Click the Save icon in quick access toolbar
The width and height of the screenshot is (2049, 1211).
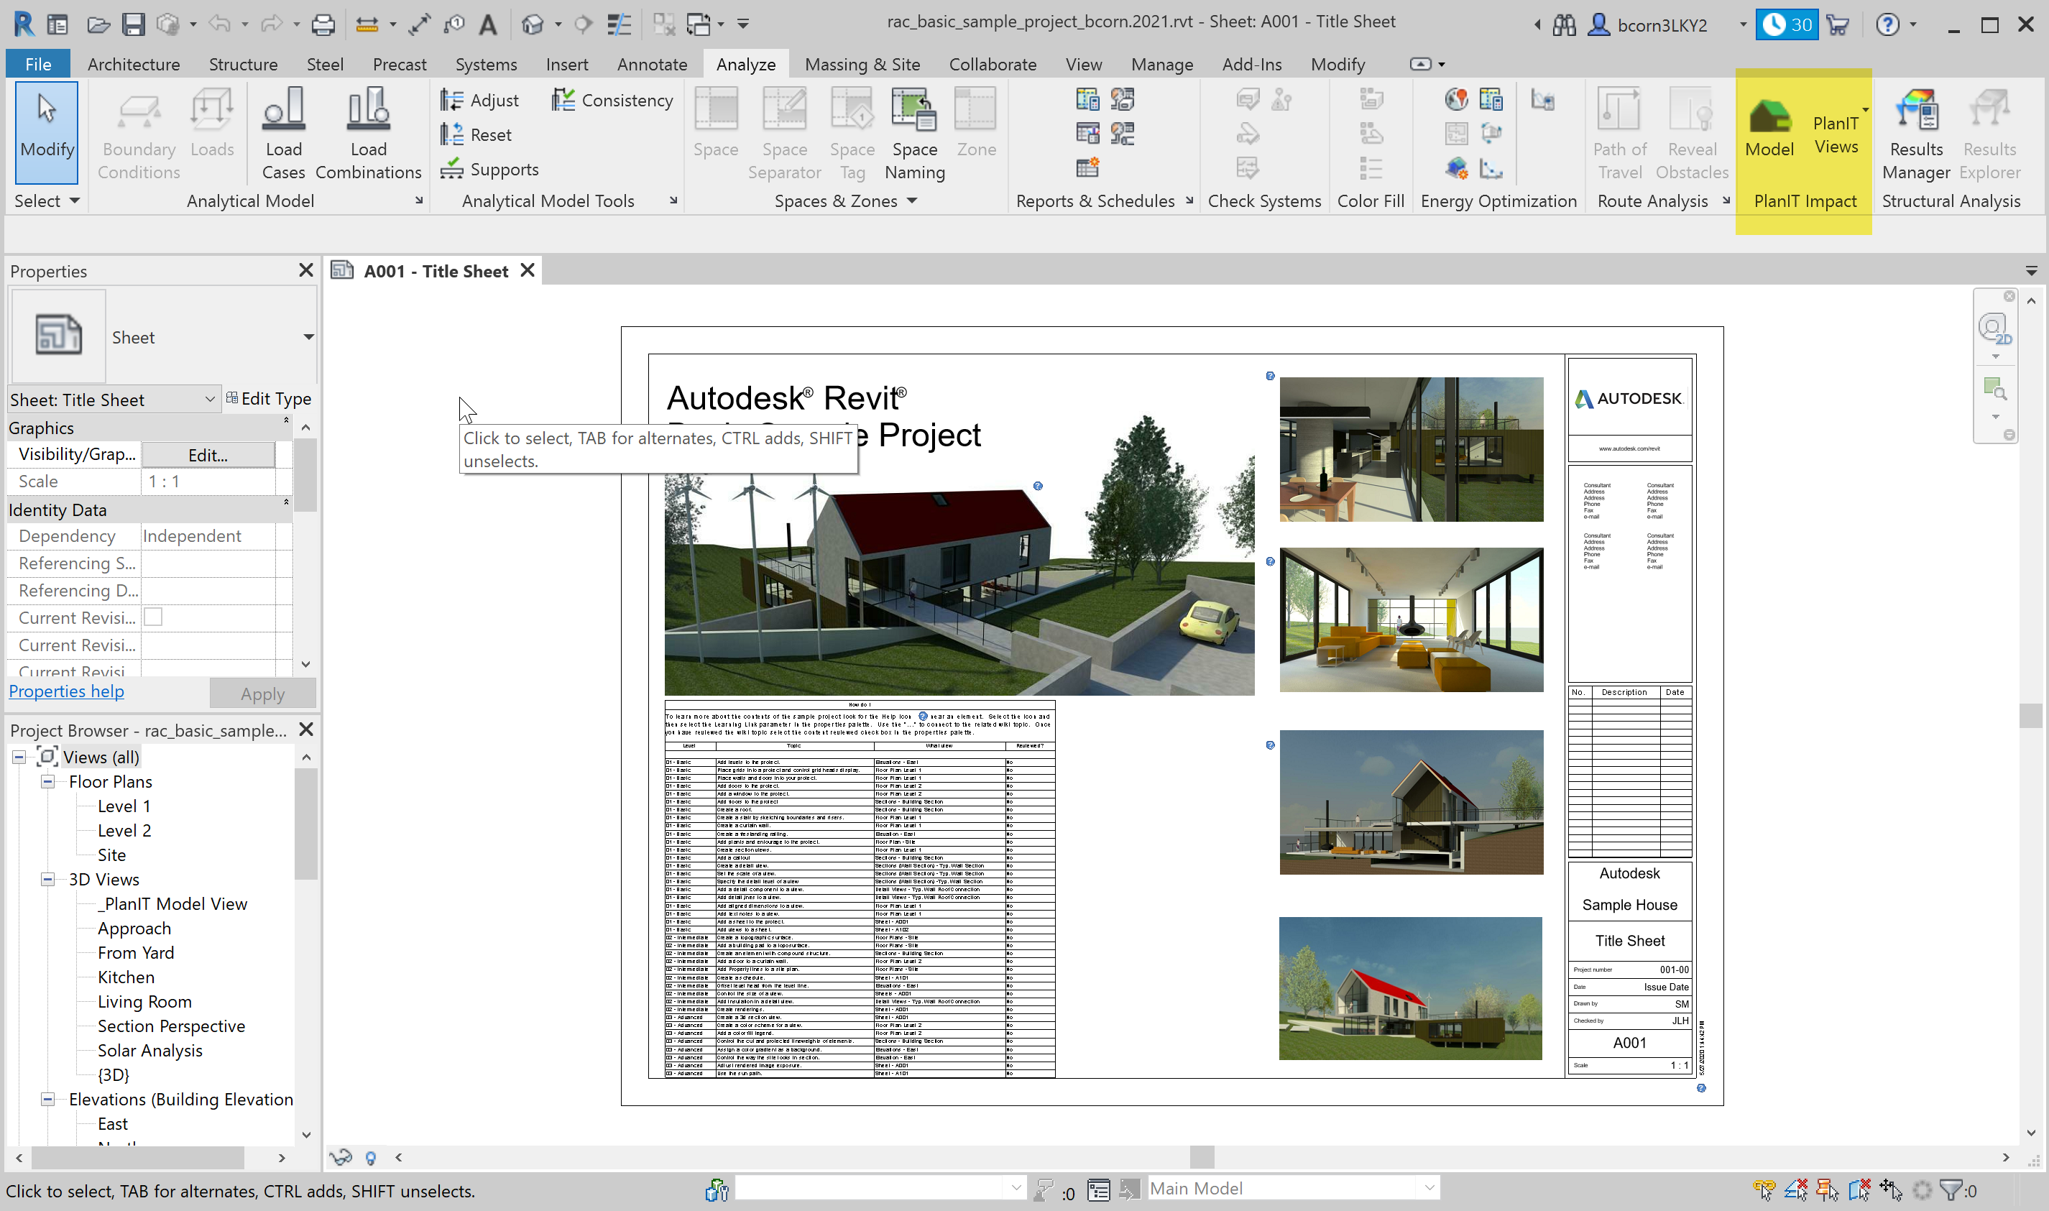click(x=134, y=24)
